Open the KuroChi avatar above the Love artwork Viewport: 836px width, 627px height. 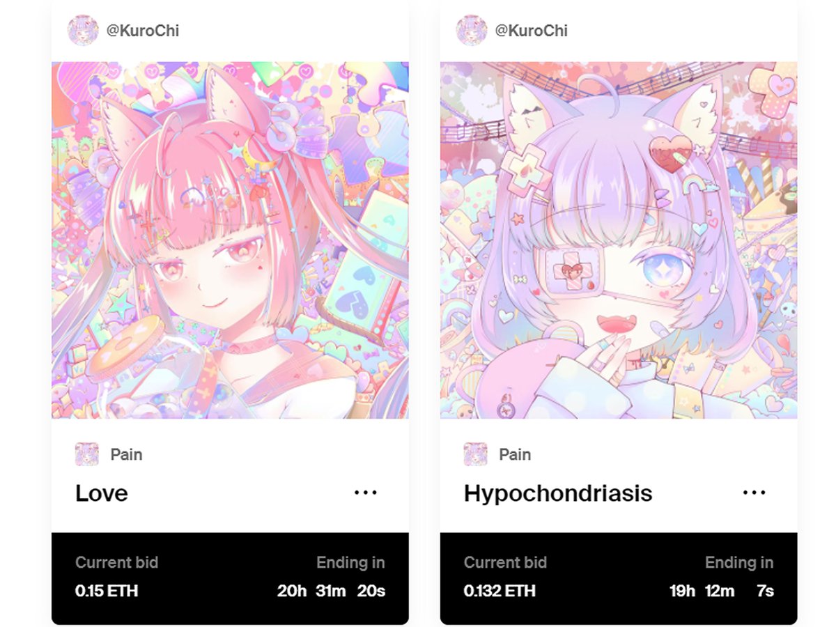point(83,31)
